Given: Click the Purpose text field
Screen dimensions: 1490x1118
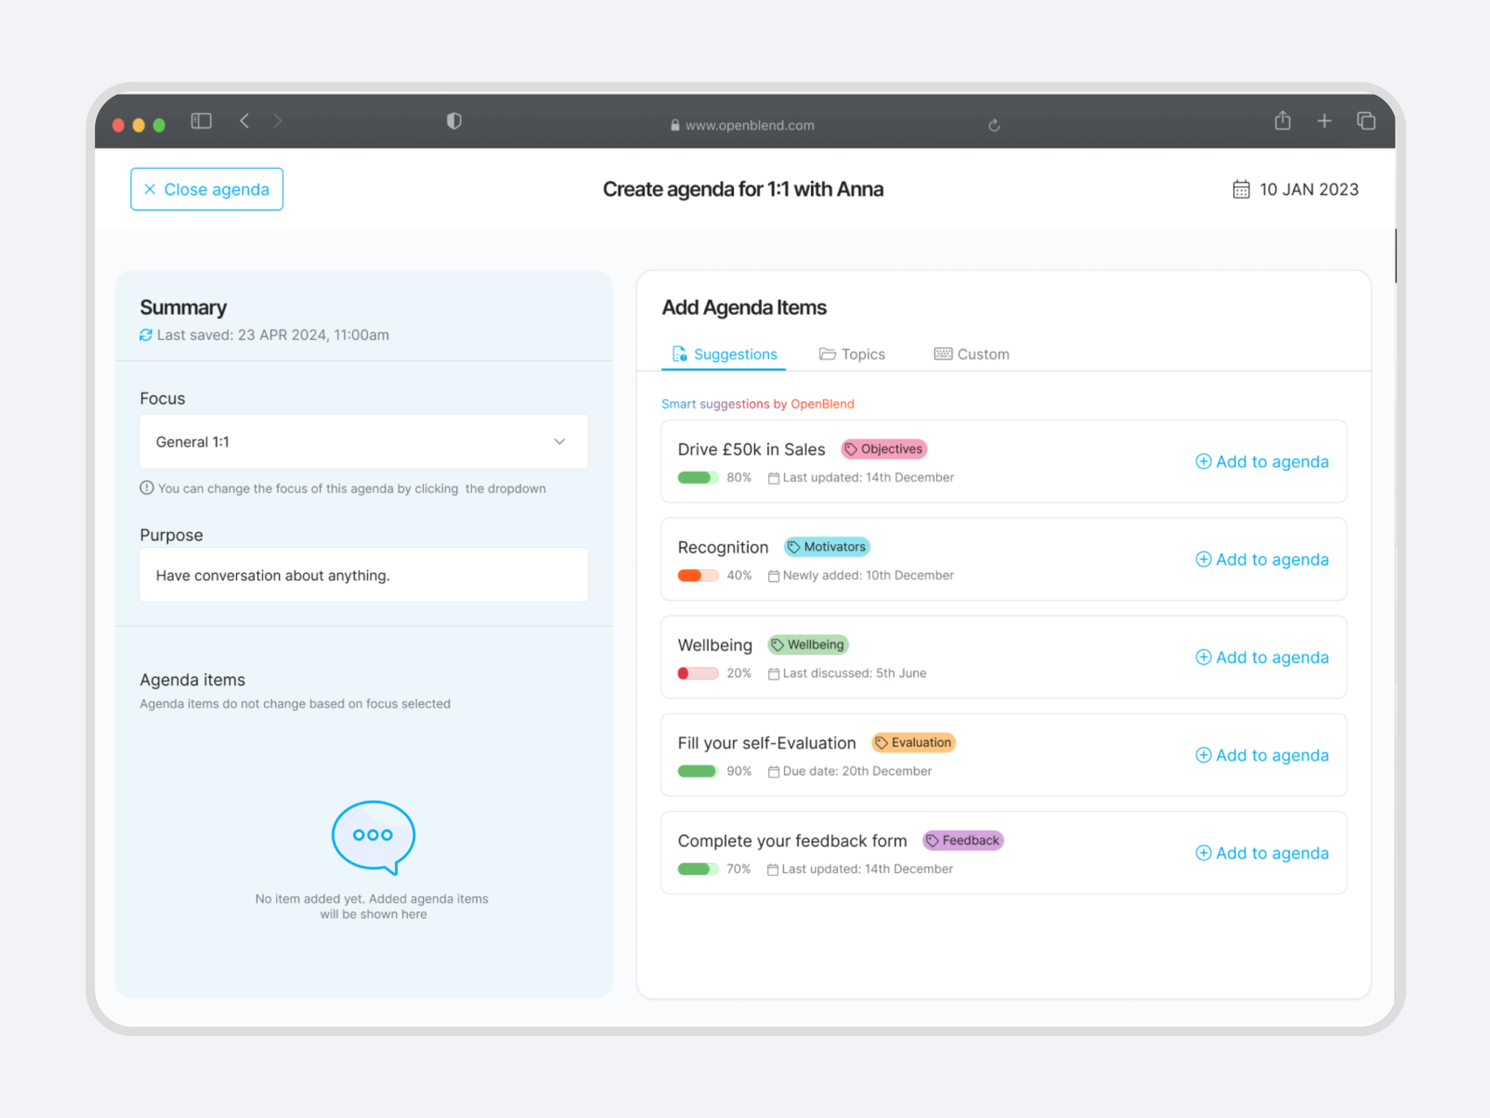Looking at the screenshot, I should coord(364,575).
